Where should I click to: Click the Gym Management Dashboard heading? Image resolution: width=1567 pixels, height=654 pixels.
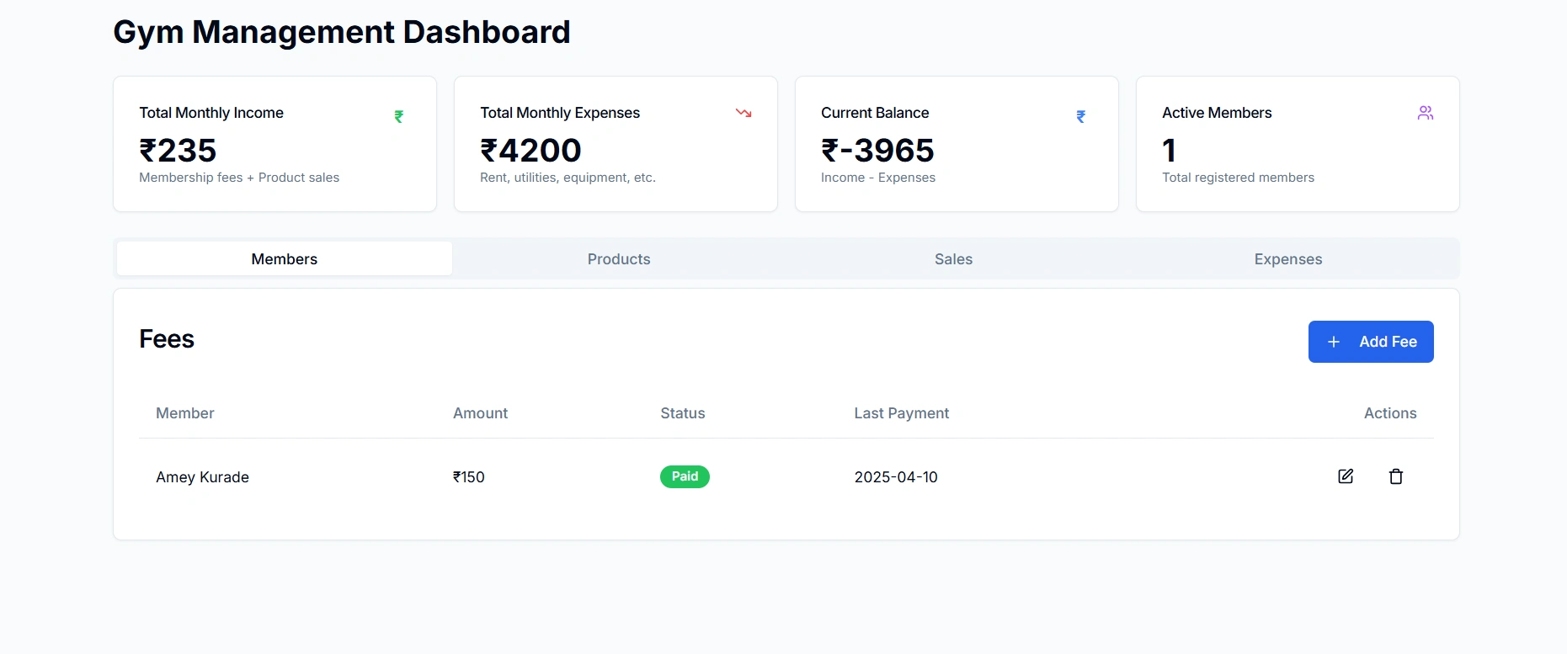342,32
